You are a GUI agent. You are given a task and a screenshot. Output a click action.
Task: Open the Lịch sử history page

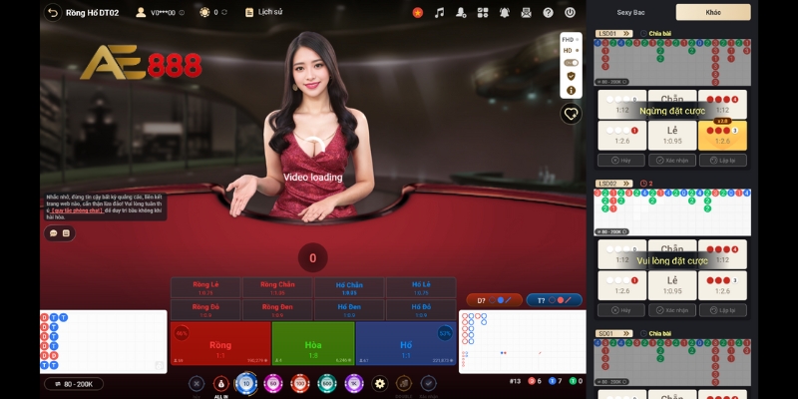pyautogui.click(x=263, y=12)
